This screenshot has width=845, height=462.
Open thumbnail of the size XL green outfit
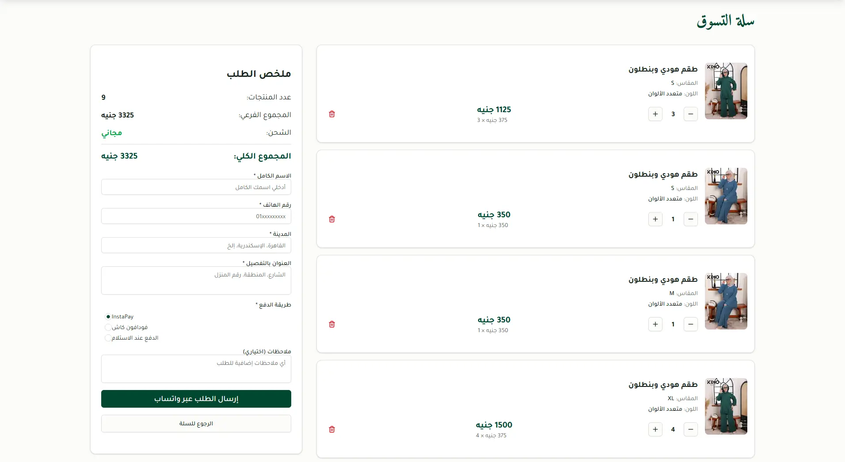click(x=726, y=406)
